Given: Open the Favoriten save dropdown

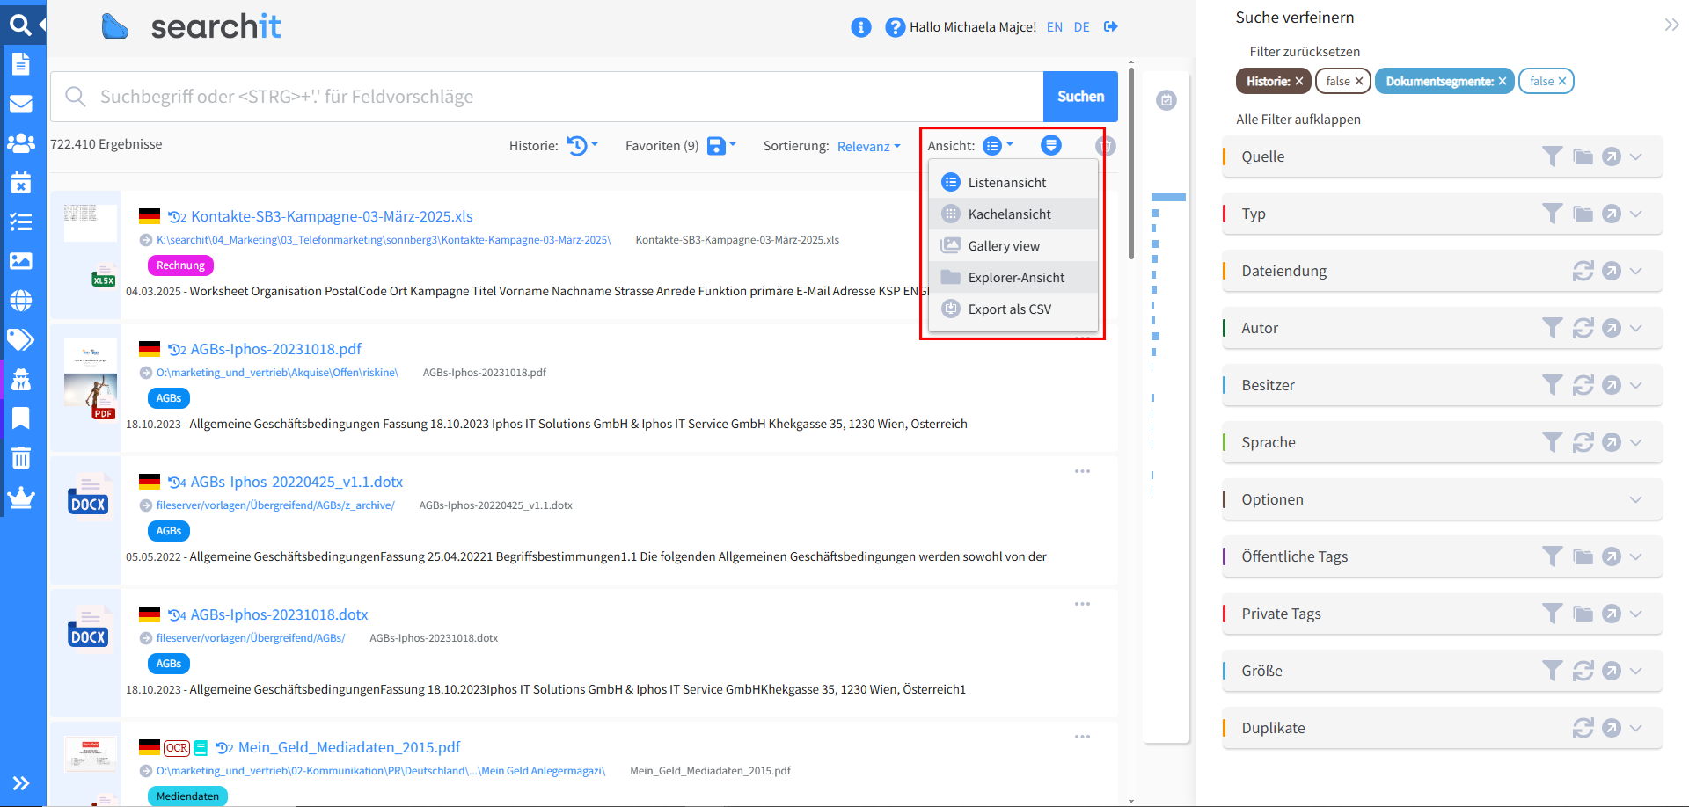Looking at the screenshot, I should tap(721, 146).
